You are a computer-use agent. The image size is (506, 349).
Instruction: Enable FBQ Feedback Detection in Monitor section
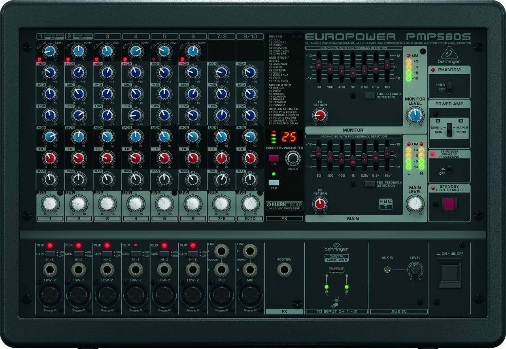click(370, 95)
